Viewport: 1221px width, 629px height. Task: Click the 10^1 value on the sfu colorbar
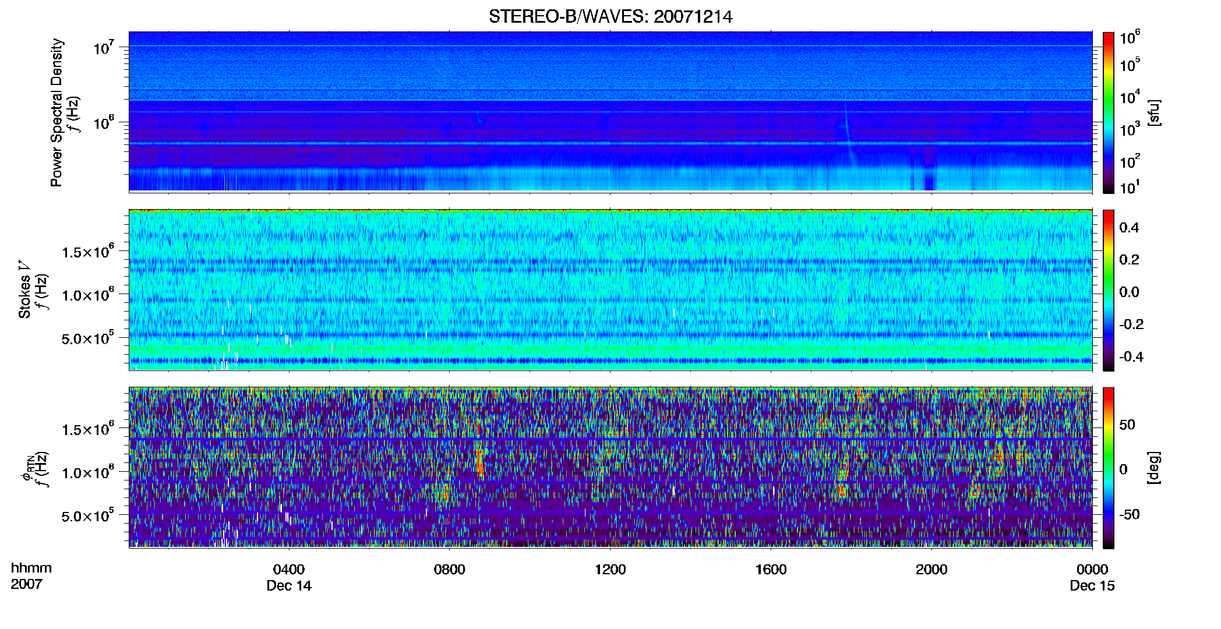pyautogui.click(x=1130, y=186)
